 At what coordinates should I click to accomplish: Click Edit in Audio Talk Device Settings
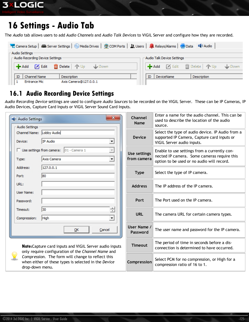coord(172,66)
